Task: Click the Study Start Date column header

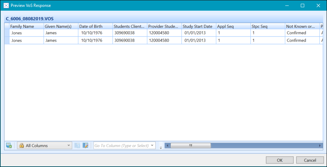Action: coord(199,26)
